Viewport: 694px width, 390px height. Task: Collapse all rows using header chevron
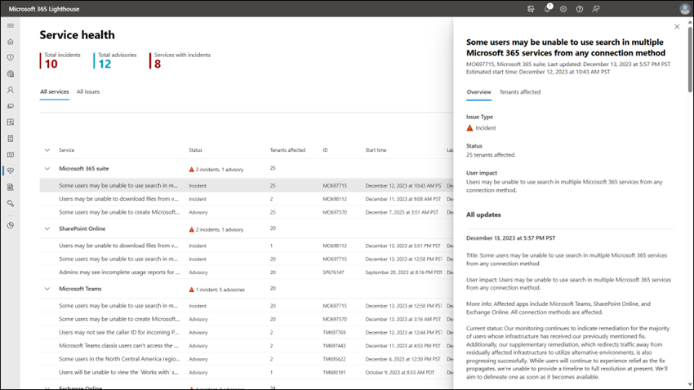tap(47, 150)
